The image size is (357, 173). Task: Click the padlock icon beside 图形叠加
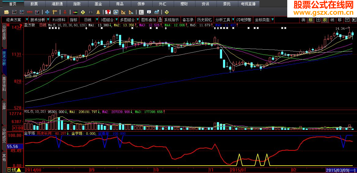click(x=160, y=20)
